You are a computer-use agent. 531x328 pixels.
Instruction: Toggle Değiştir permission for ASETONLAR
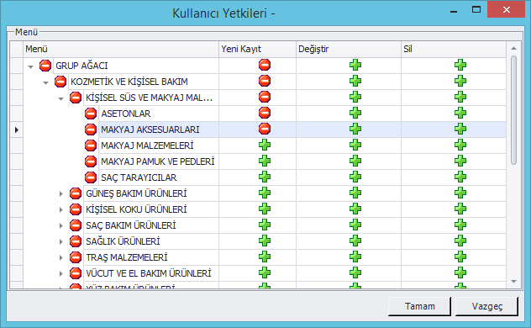point(355,114)
